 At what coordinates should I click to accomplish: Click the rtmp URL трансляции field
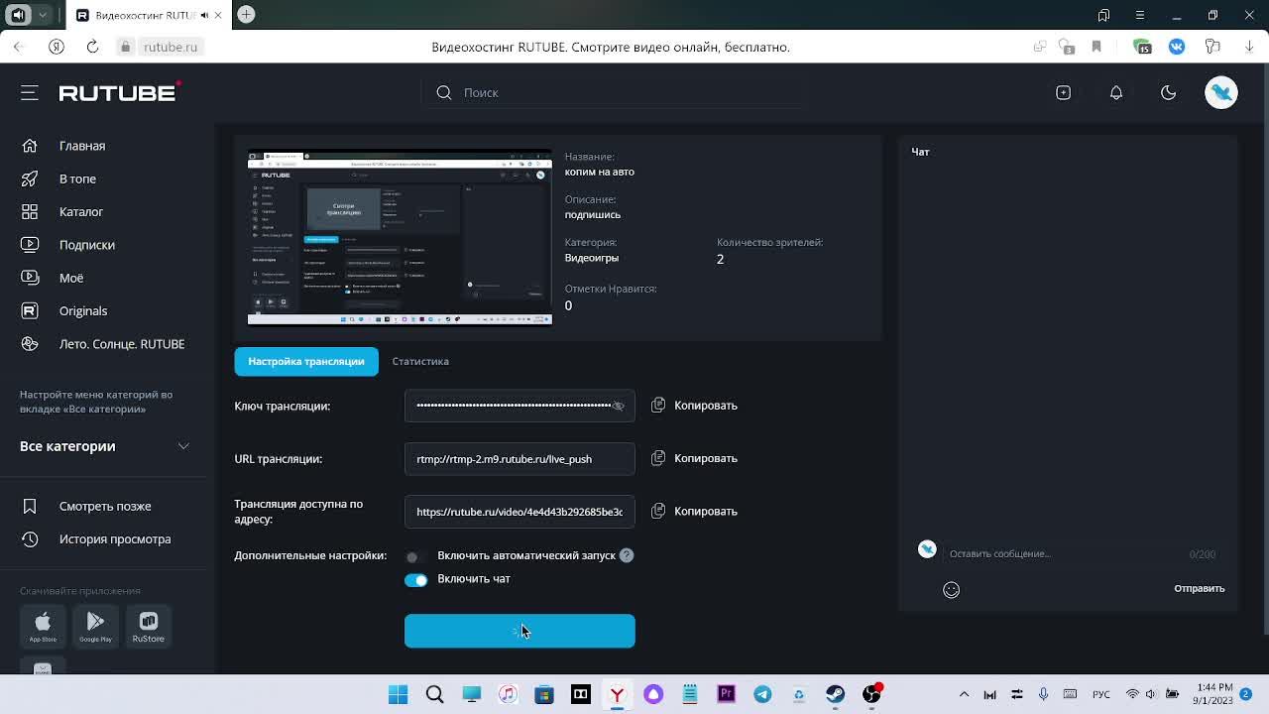(x=519, y=459)
